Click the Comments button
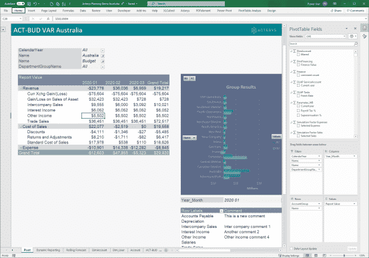 (x=356, y=11)
